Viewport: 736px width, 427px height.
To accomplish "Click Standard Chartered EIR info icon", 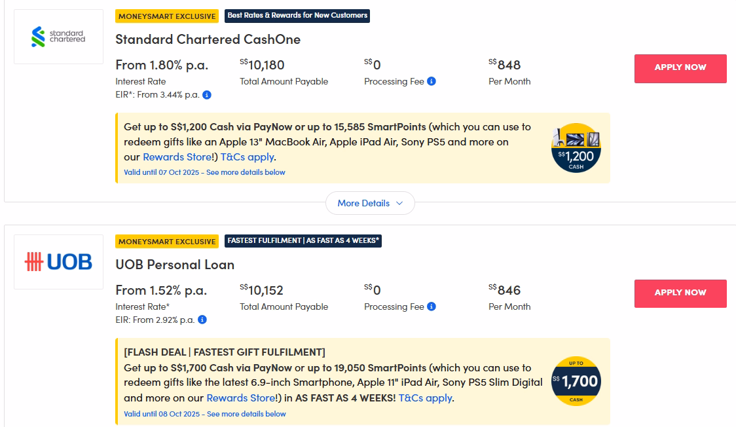I will tap(207, 95).
